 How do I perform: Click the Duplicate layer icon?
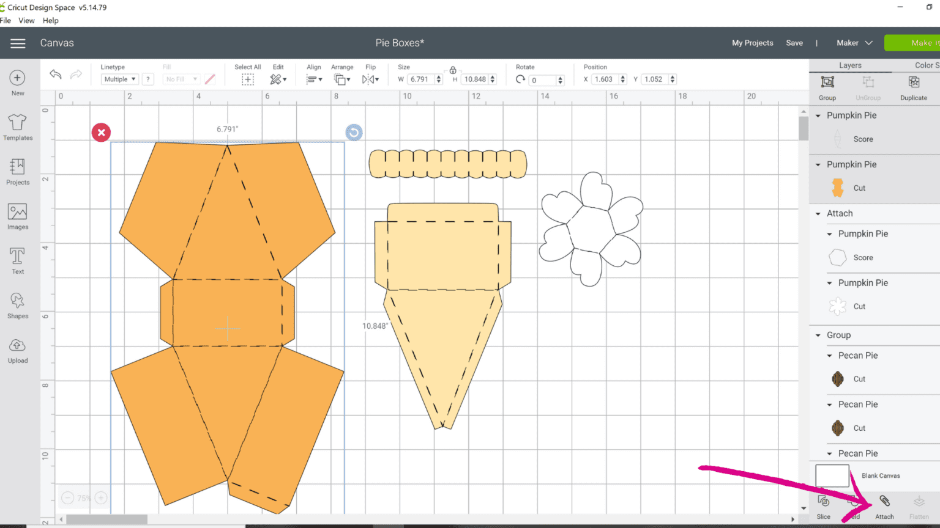tap(913, 87)
